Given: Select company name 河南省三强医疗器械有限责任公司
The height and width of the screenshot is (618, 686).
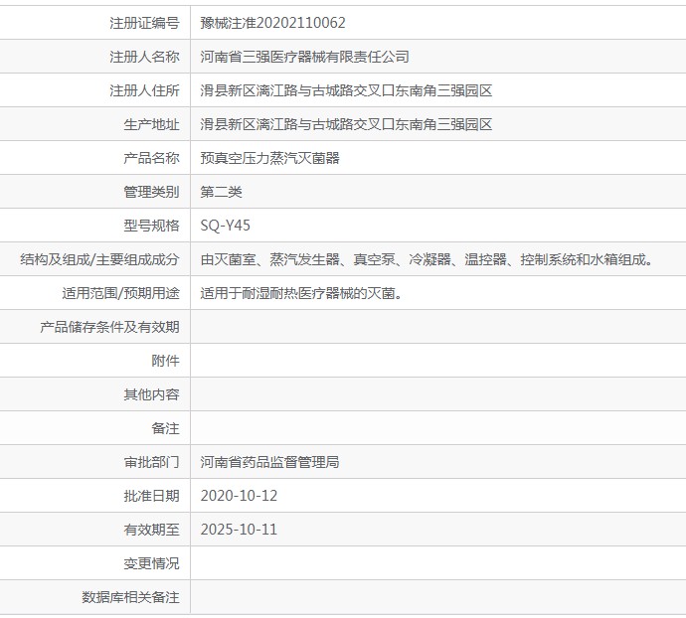Looking at the screenshot, I should pyautogui.click(x=304, y=57).
